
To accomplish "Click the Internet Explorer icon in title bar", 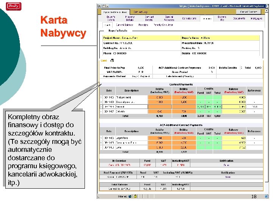I will click(267, 6).
